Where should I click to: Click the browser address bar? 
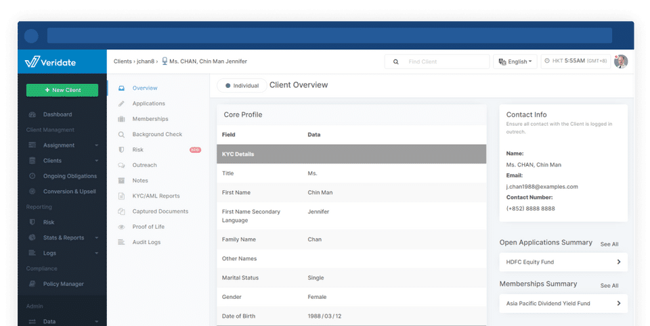(x=330, y=36)
